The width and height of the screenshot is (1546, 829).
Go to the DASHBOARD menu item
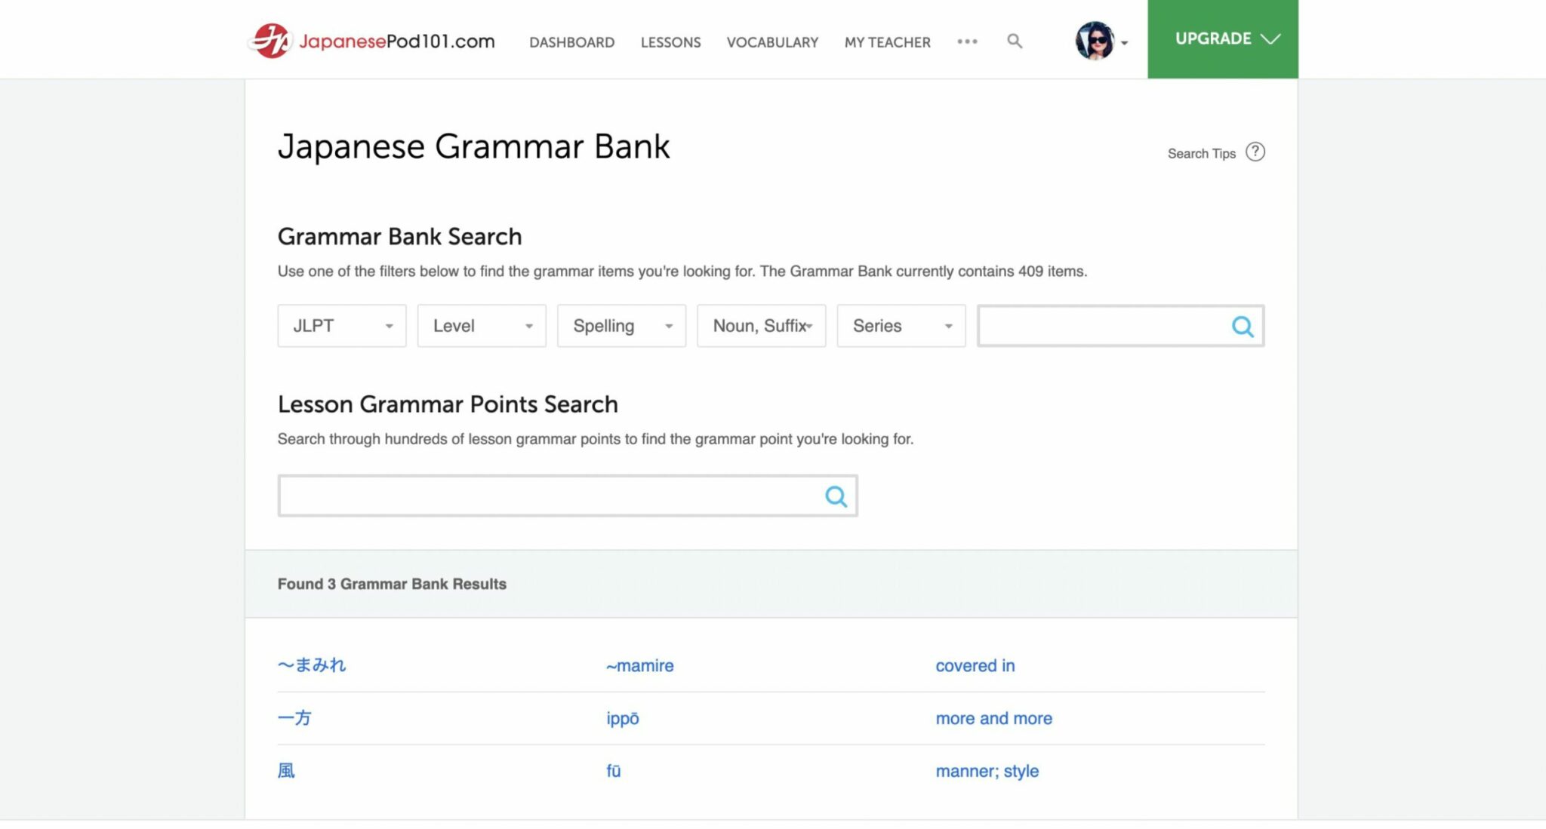click(571, 41)
